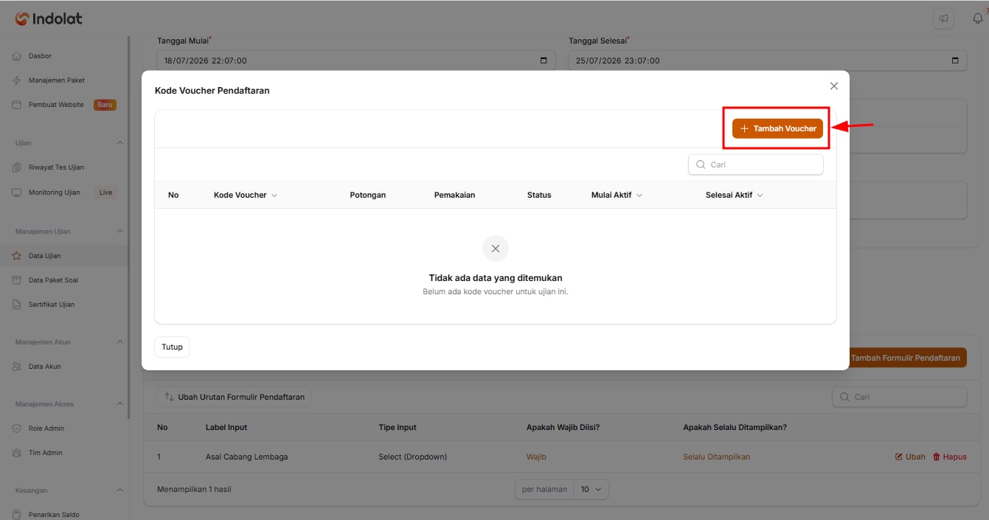This screenshot has width=989, height=520.
Task: Open Tanggal Mulai calendar picker icon
Action: (544, 60)
